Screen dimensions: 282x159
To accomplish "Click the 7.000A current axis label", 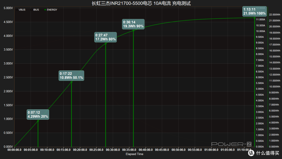I will coord(260,66).
